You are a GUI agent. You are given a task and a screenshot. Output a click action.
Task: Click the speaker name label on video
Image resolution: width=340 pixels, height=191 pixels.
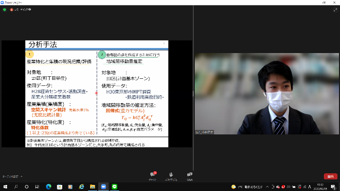204,132
